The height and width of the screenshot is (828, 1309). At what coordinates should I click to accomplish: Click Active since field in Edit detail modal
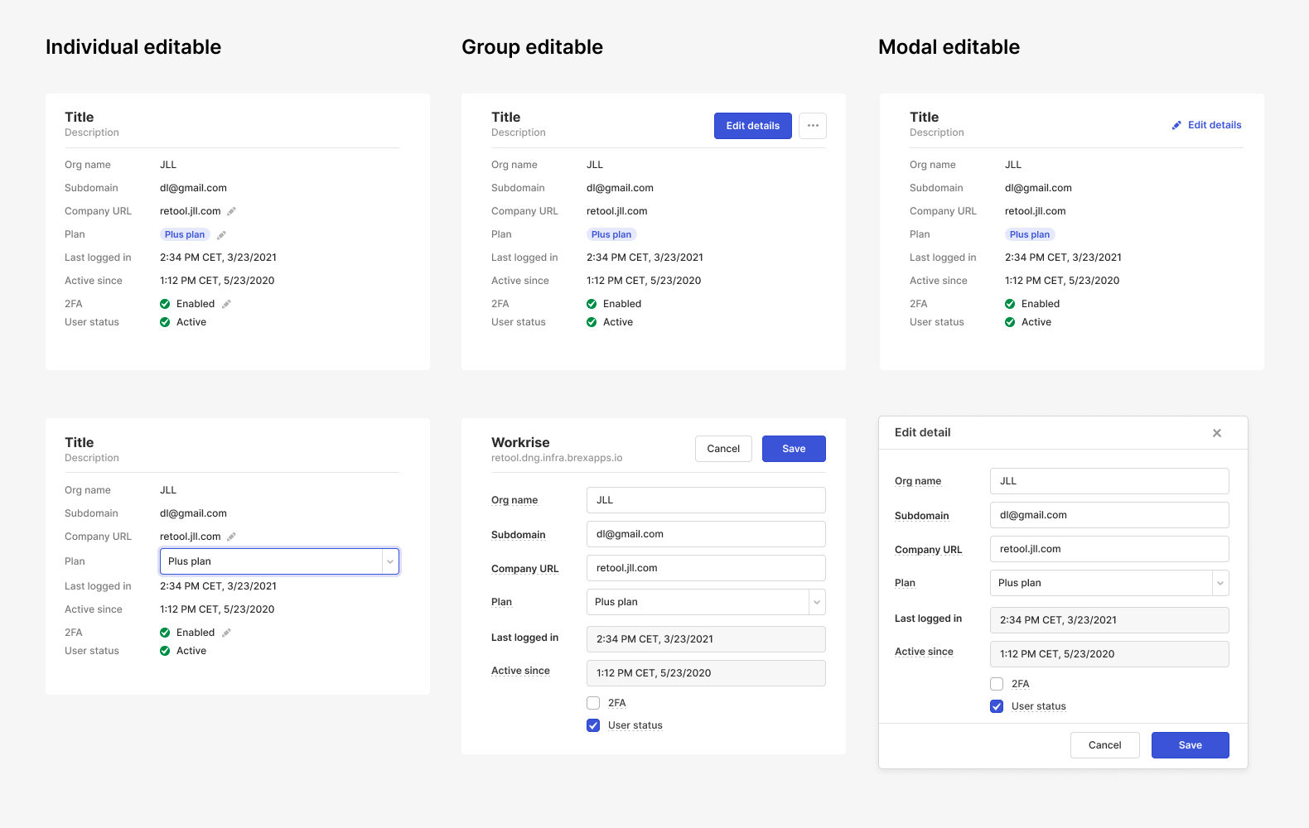[1109, 654]
